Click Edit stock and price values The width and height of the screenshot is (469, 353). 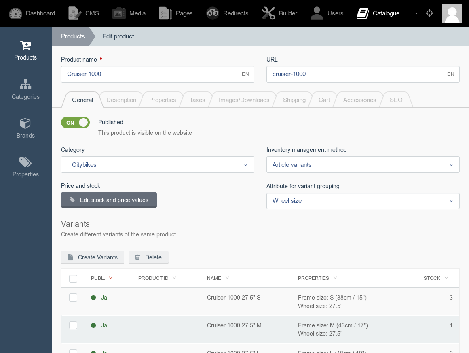pyautogui.click(x=109, y=200)
